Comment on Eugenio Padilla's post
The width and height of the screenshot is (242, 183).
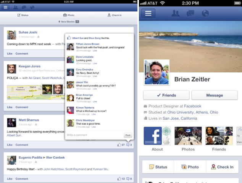tap(22, 179)
